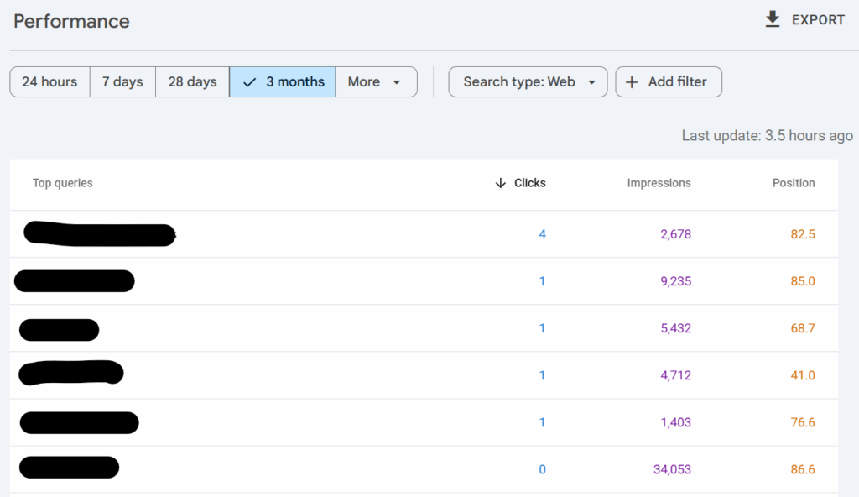Click the impressions value 1,403
Image resolution: width=859 pixels, height=497 pixels.
pos(675,422)
